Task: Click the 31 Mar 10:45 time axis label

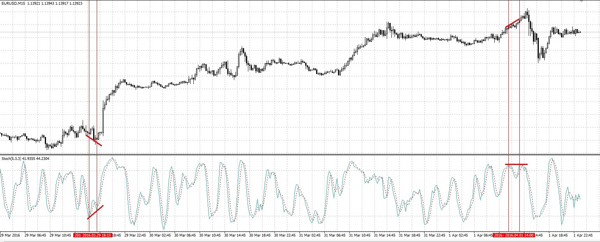Action: point(360,235)
